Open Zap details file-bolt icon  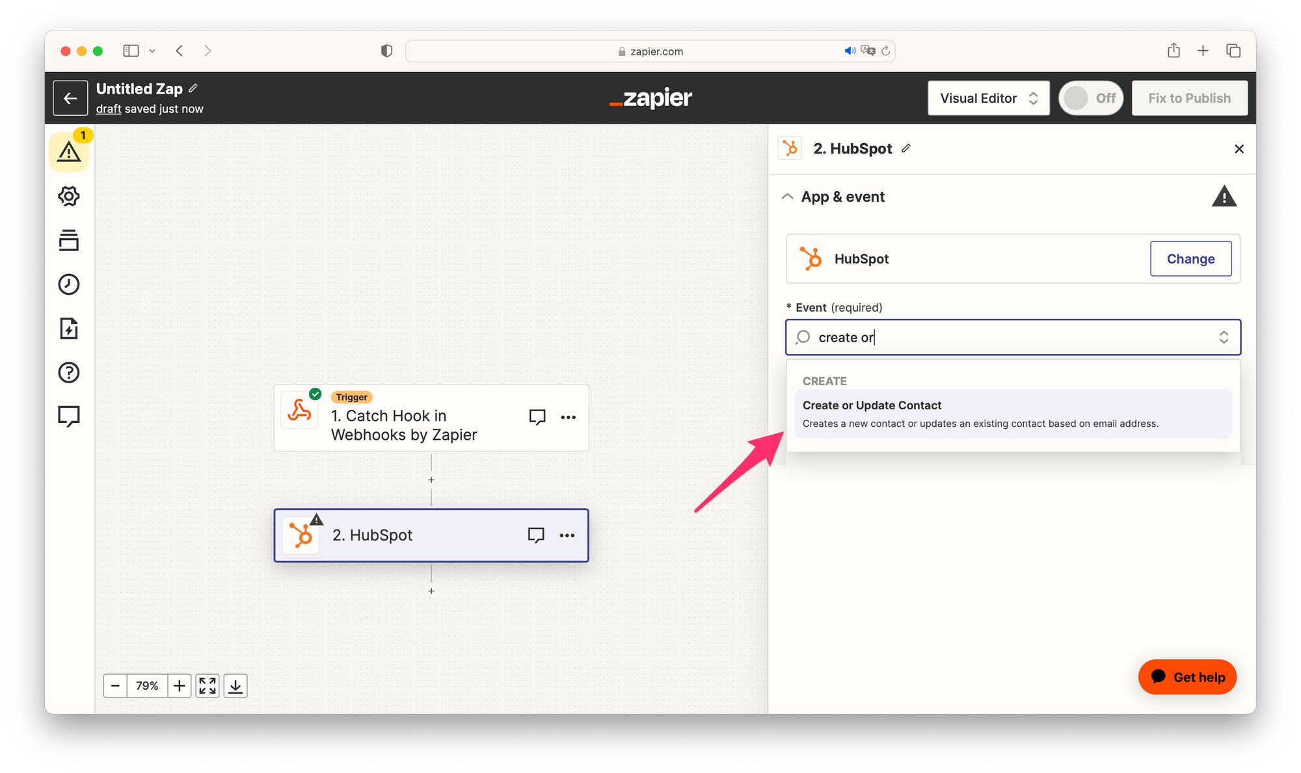click(69, 329)
